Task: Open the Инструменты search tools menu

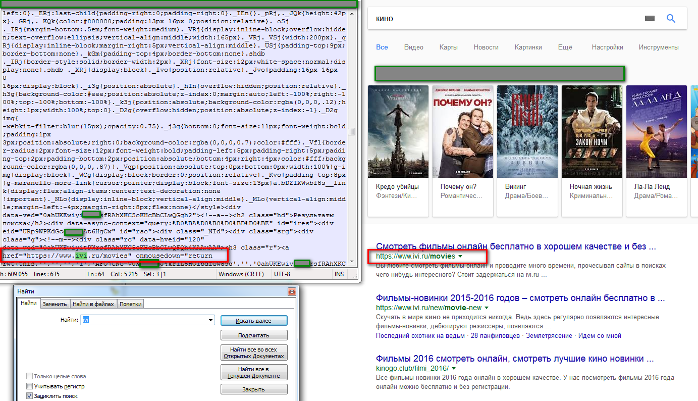Action: [658, 47]
